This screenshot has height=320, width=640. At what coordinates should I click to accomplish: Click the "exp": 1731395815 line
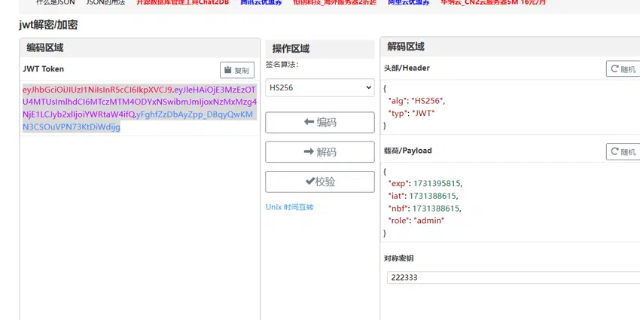point(425,183)
